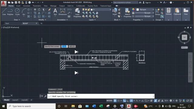Click the viewport controls [Top] label
The width and height of the screenshot is (194, 109).
pos(5,28)
